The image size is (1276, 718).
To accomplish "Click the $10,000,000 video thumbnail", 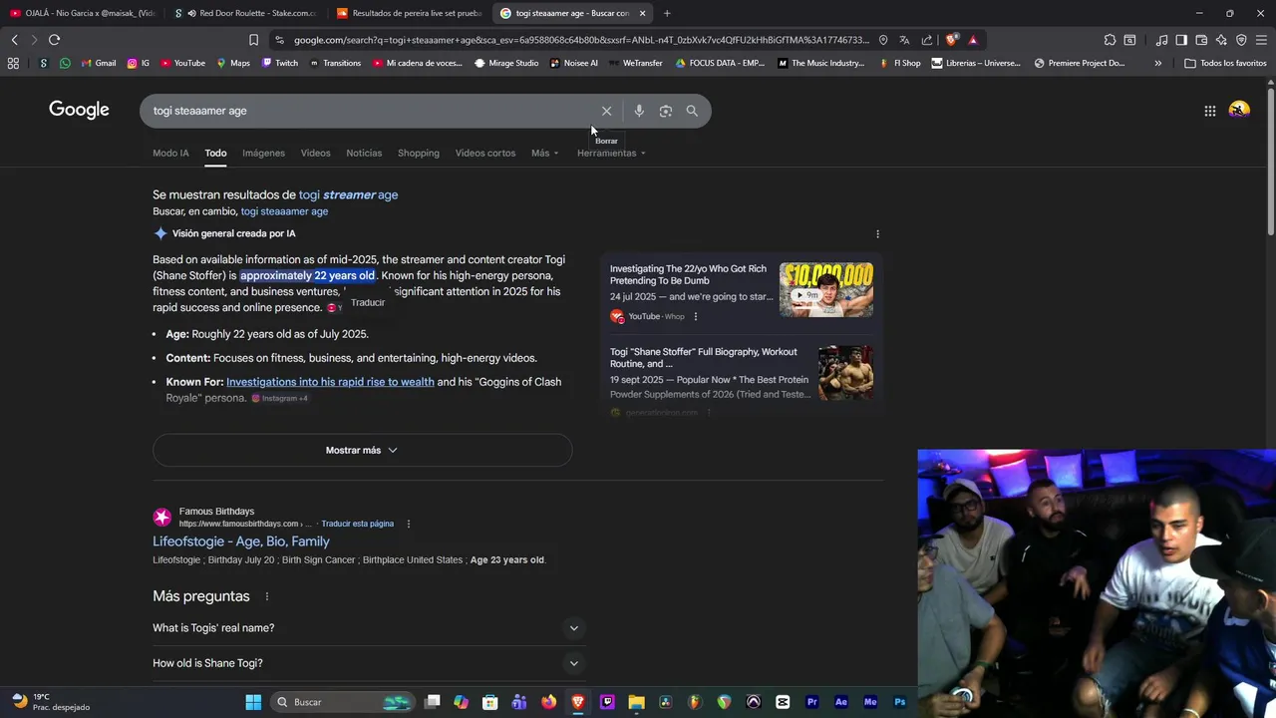I will pyautogui.click(x=826, y=290).
